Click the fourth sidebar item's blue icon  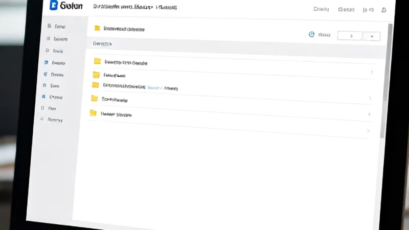[x=47, y=62]
